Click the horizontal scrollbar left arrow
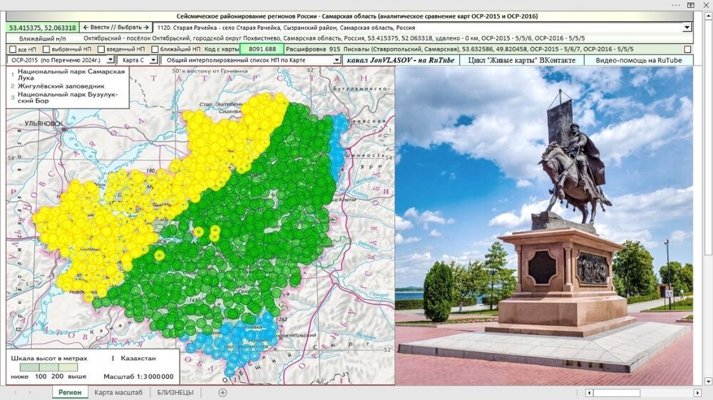This screenshot has width=713, height=400. [590, 393]
